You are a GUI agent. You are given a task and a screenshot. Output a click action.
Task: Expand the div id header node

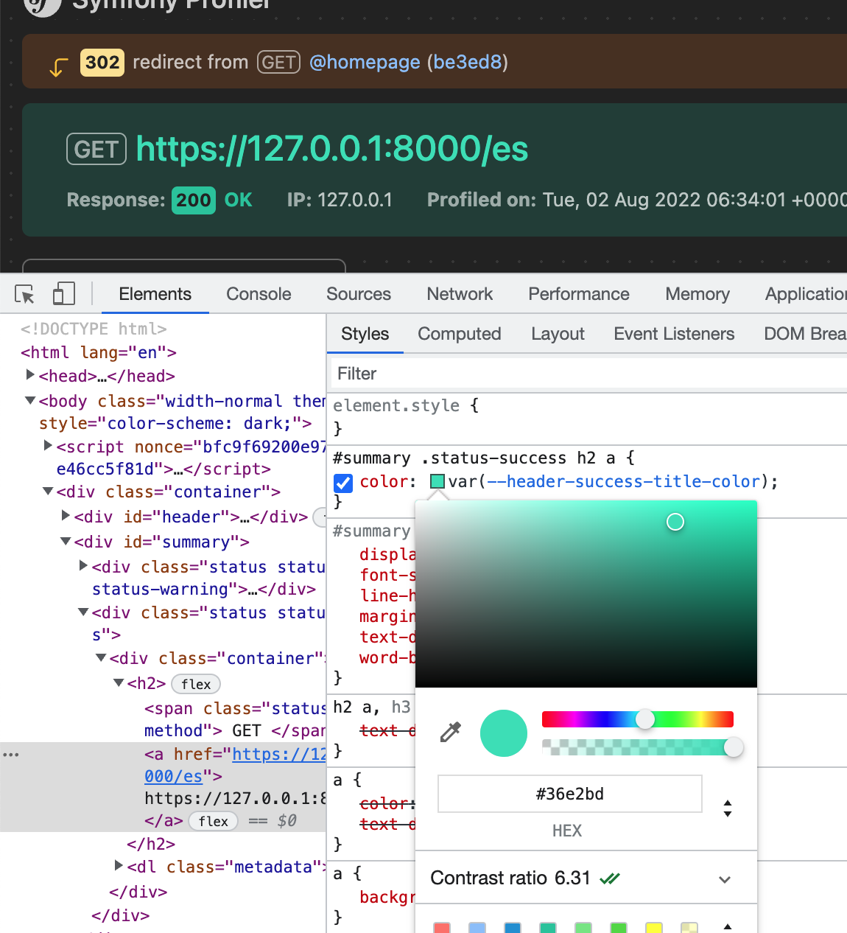pyautogui.click(x=66, y=516)
